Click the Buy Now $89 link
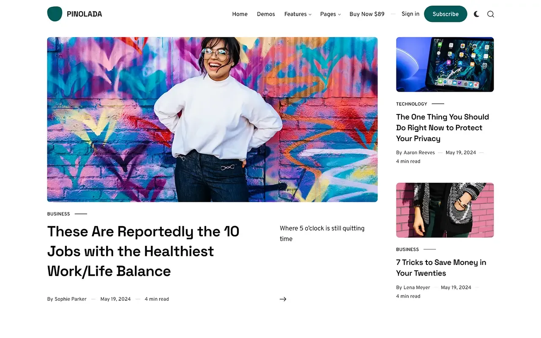The height and width of the screenshot is (338, 541). point(367,14)
